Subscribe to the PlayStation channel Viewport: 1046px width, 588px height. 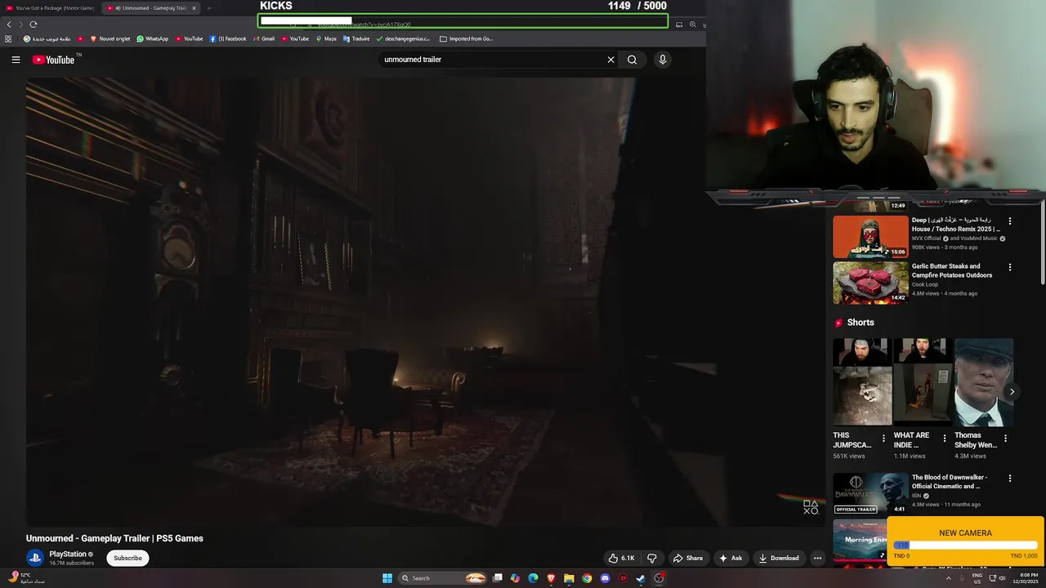click(127, 558)
